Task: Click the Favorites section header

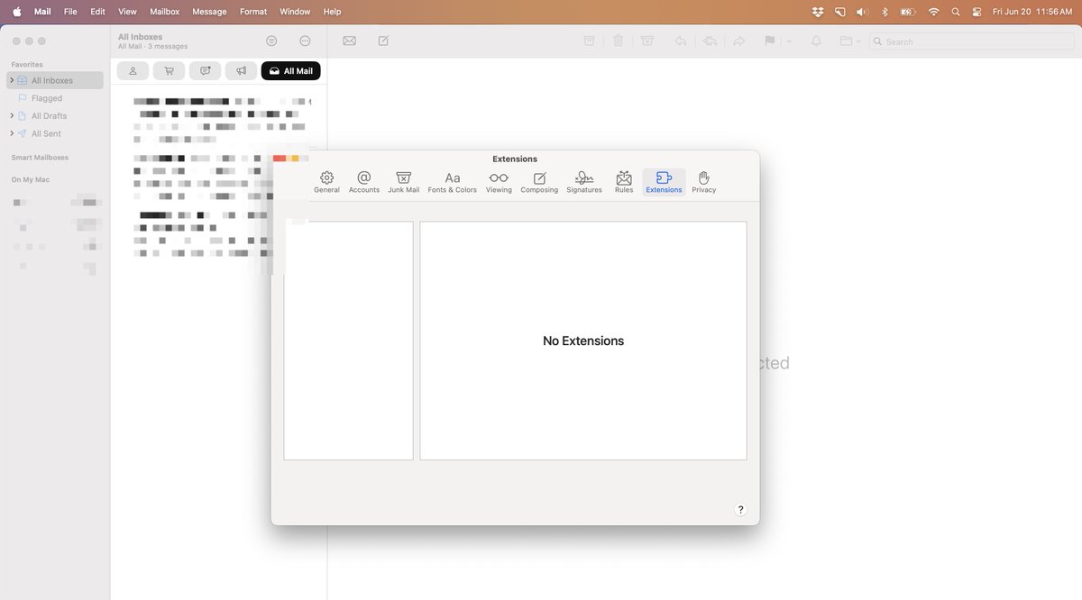Action: point(27,65)
